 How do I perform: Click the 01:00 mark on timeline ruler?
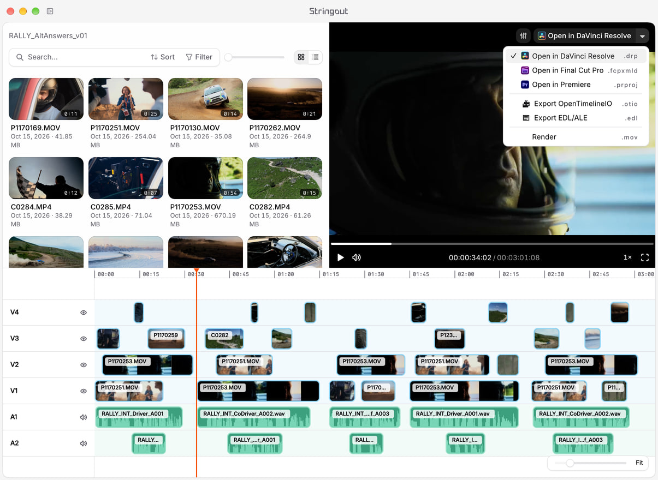pos(286,274)
